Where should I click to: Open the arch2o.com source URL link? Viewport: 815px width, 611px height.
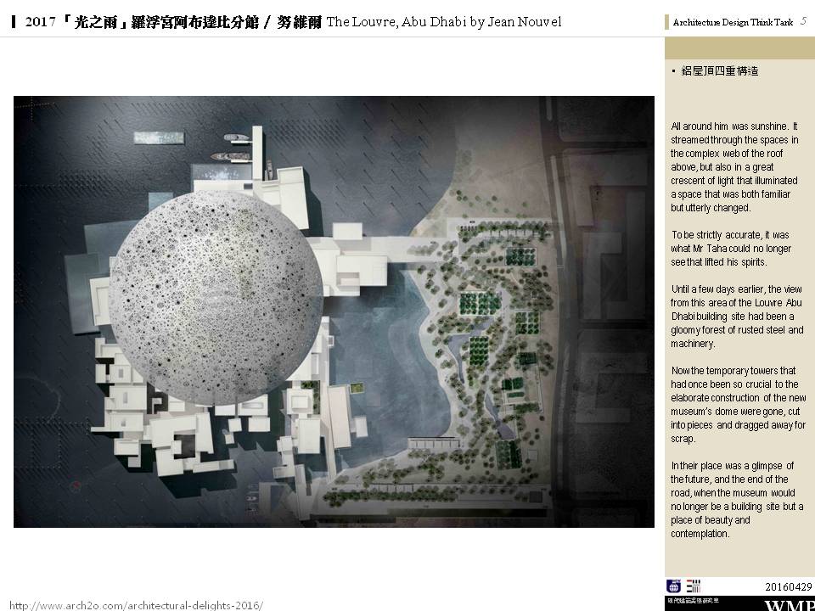pos(136,605)
